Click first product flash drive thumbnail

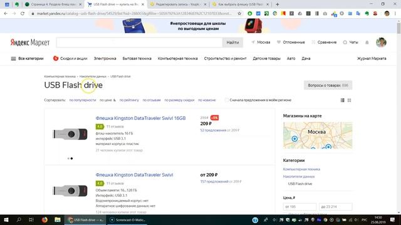point(70,134)
